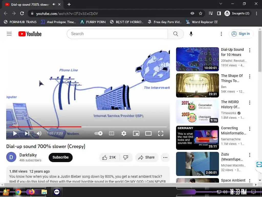The image size is (262, 197).
Task: Open tracking protection eye icon
Action: pyautogui.click(x=192, y=13)
